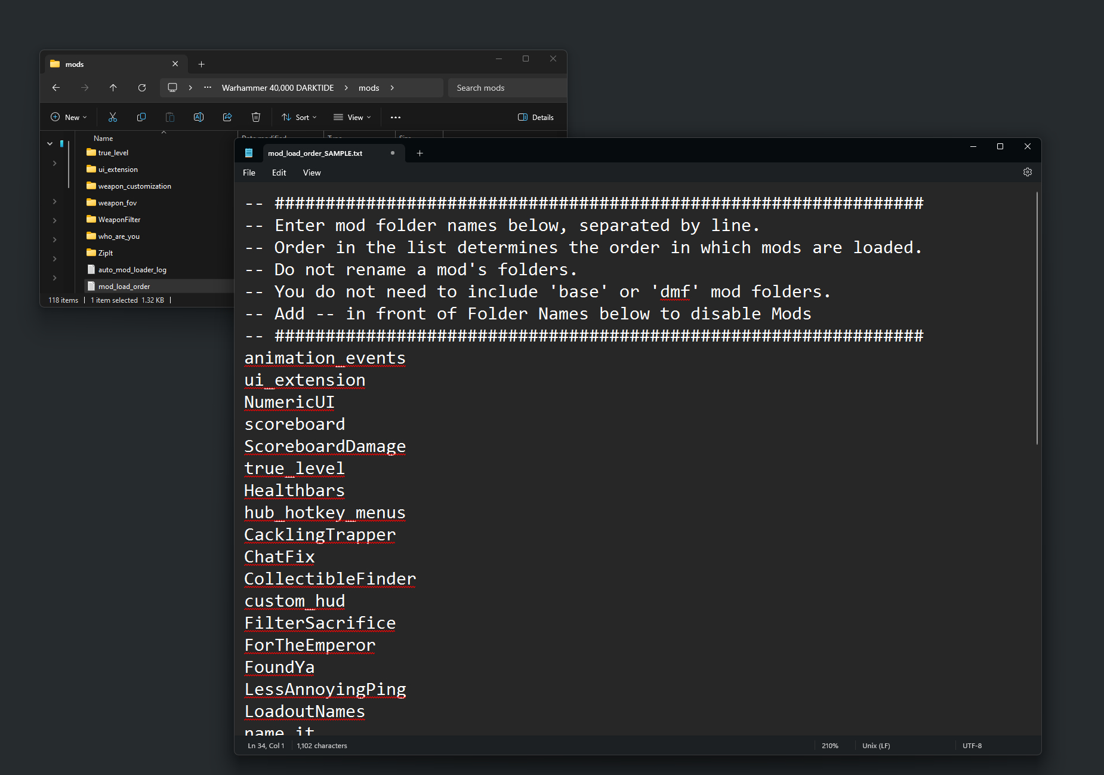Place cursor on animation_events line in Notepad

point(325,358)
